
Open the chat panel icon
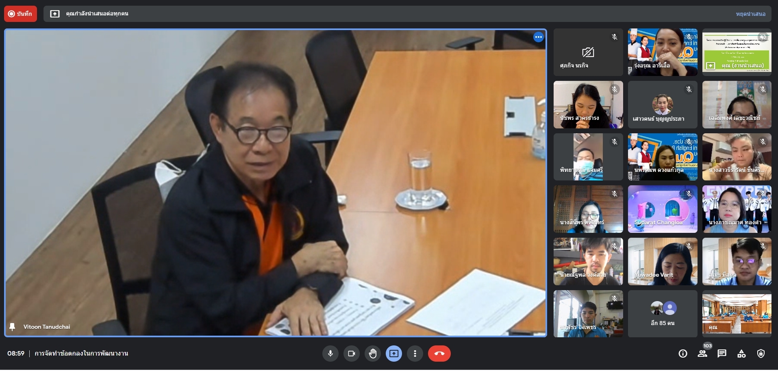point(722,354)
